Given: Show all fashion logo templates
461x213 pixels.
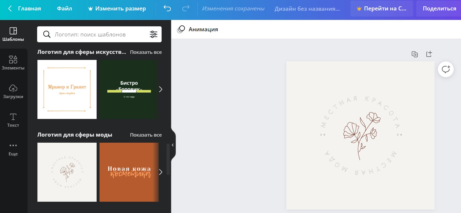Looking at the screenshot, I should [x=146, y=135].
